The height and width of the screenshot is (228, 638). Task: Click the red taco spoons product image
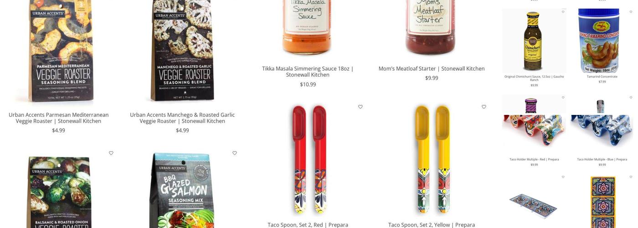pyautogui.click(x=308, y=160)
